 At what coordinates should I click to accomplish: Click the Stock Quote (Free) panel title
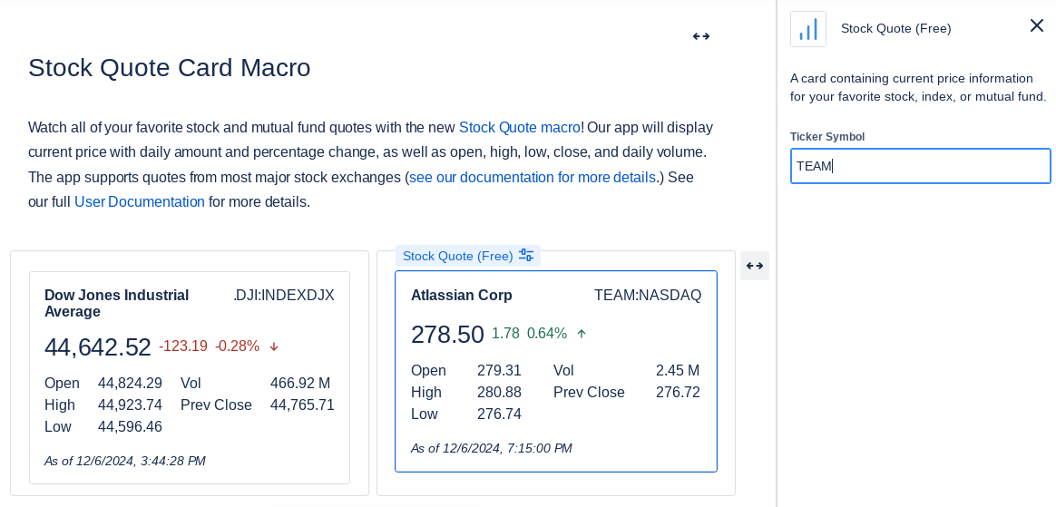[896, 28]
